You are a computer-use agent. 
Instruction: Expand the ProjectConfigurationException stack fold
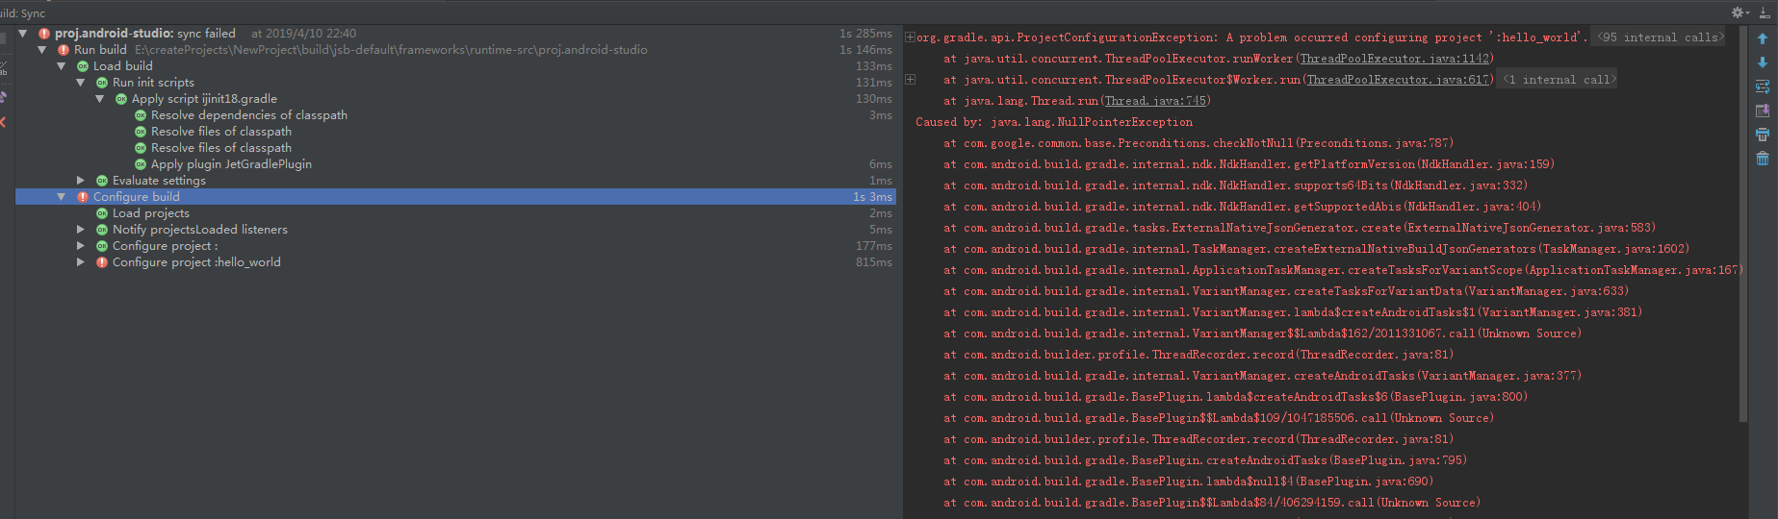910,37
